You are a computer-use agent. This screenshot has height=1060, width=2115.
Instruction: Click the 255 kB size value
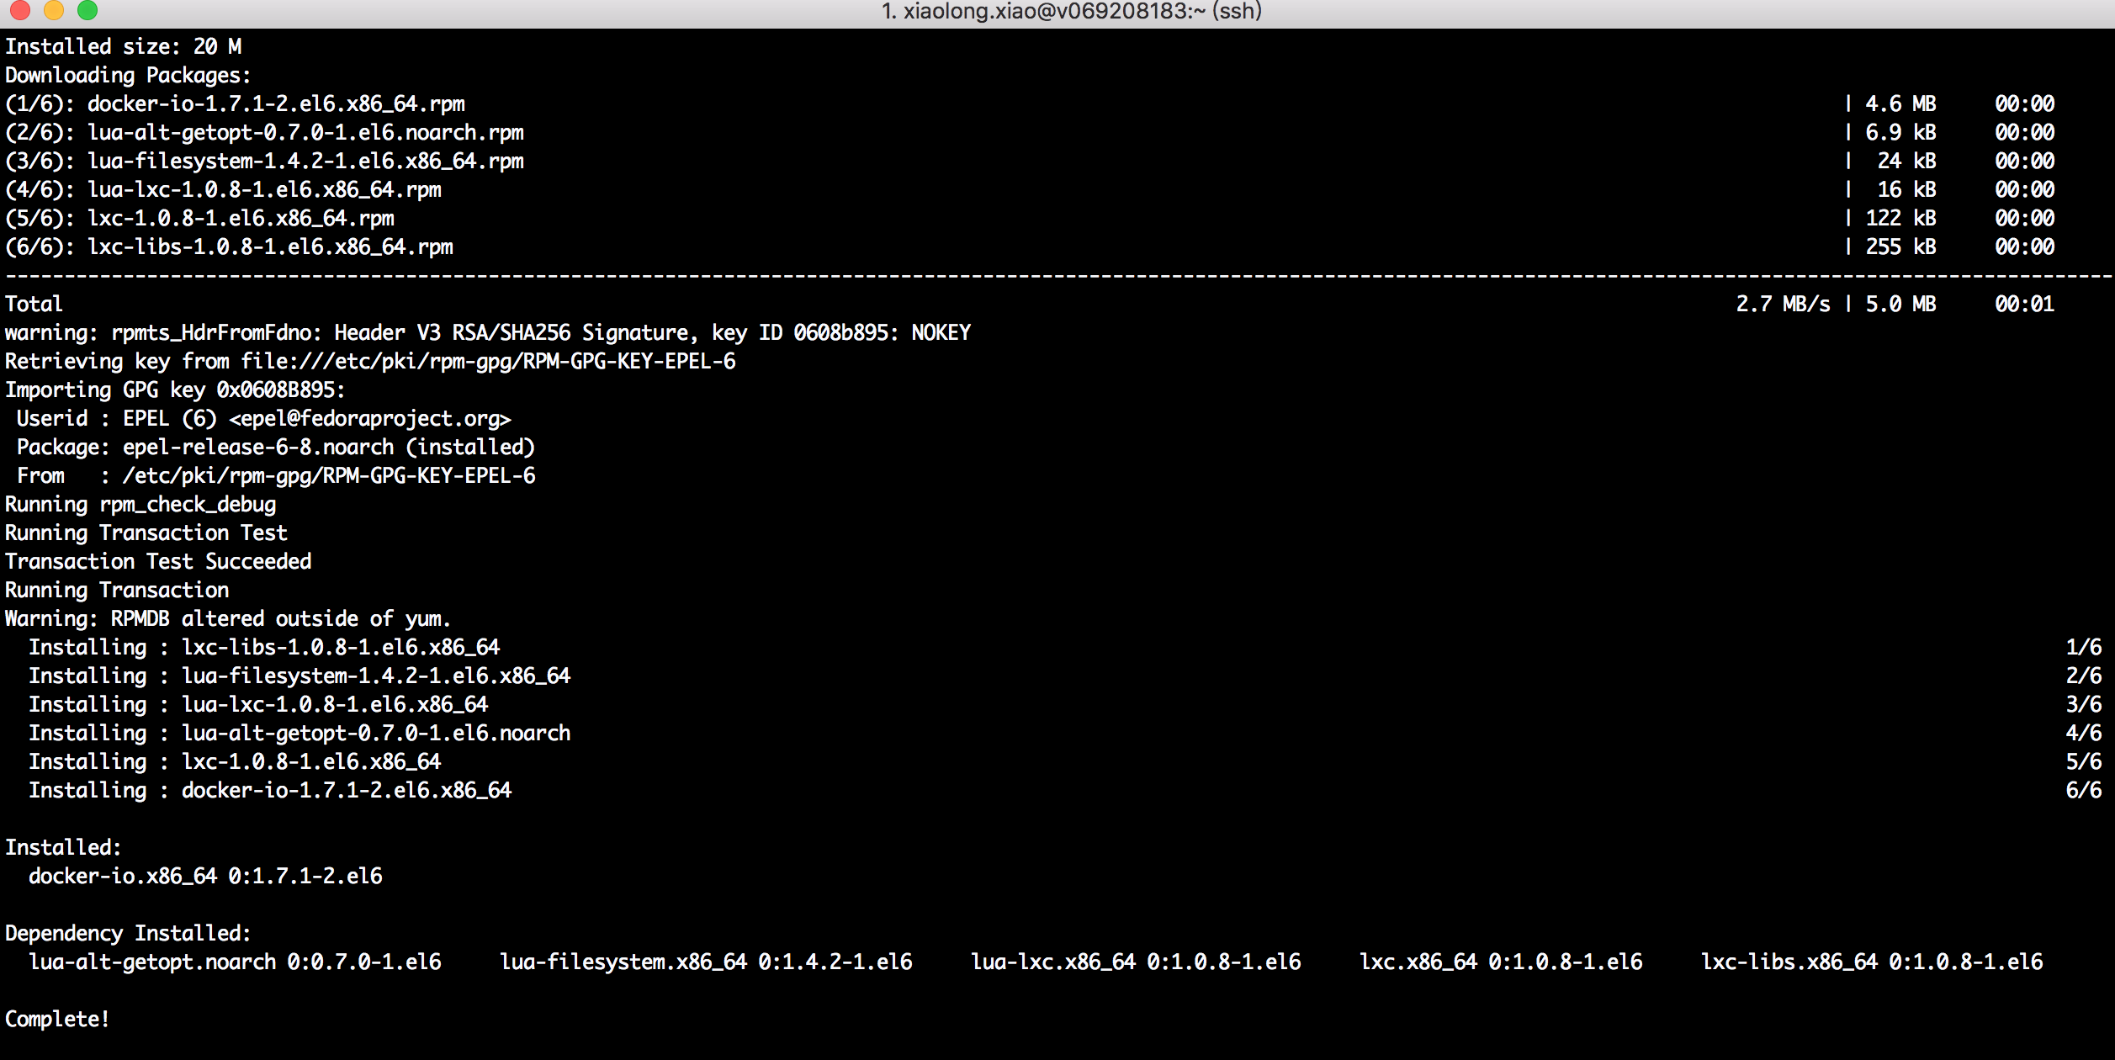click(x=1900, y=247)
